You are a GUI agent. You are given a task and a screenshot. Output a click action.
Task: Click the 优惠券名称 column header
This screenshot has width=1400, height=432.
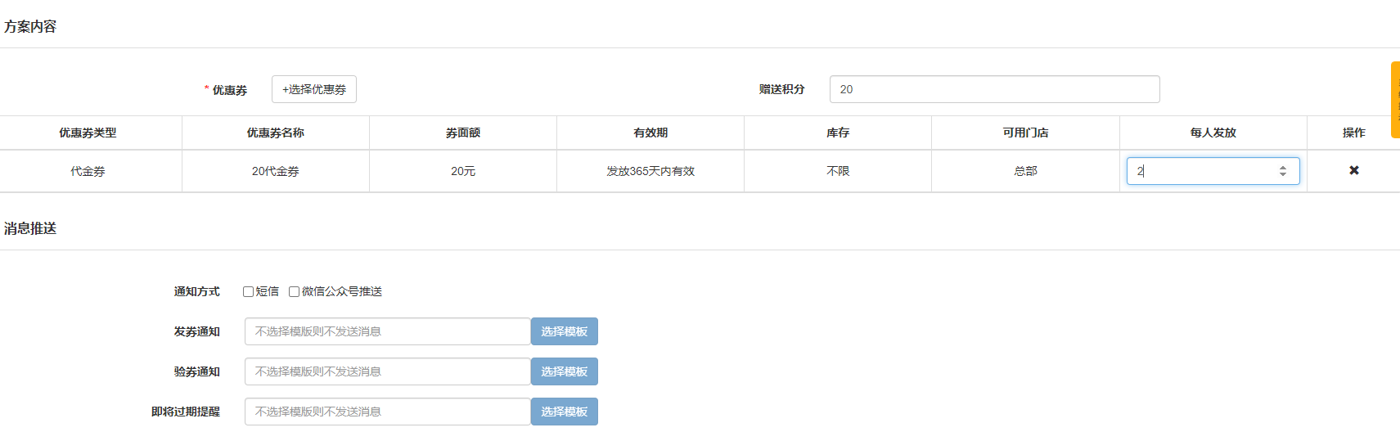[275, 133]
